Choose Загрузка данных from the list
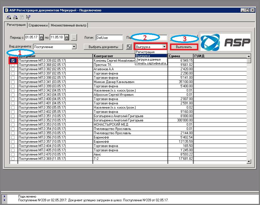The width and height of the screenshot is (260, 205). [x=148, y=59]
